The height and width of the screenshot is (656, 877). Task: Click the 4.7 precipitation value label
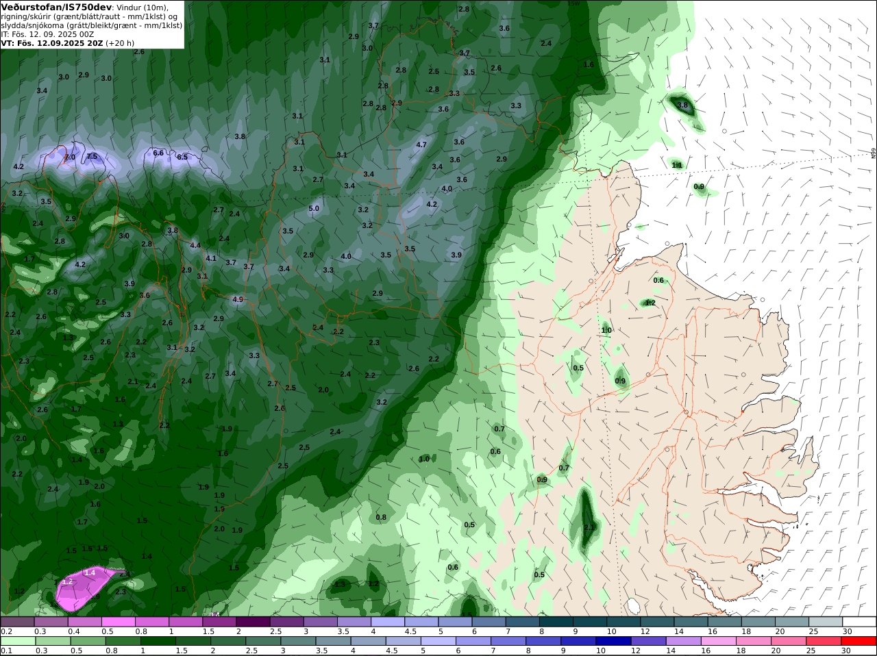point(421,144)
